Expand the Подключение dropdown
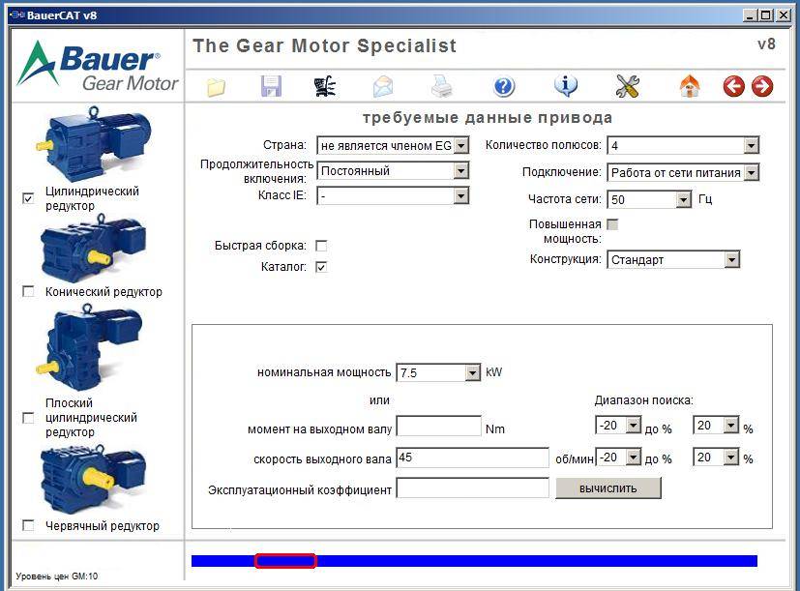800x591 pixels. click(x=683, y=172)
